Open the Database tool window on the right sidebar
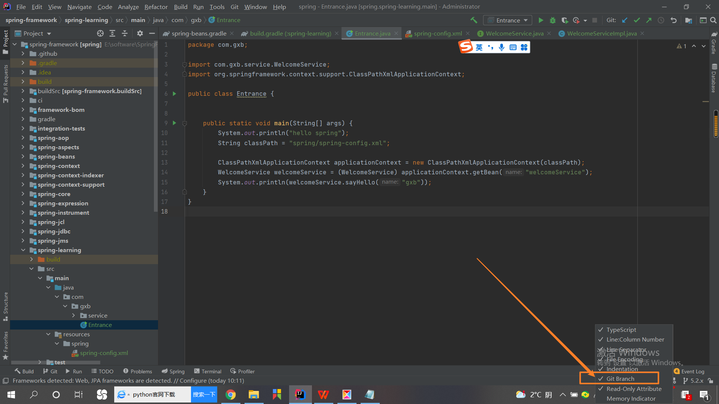 coord(714,77)
